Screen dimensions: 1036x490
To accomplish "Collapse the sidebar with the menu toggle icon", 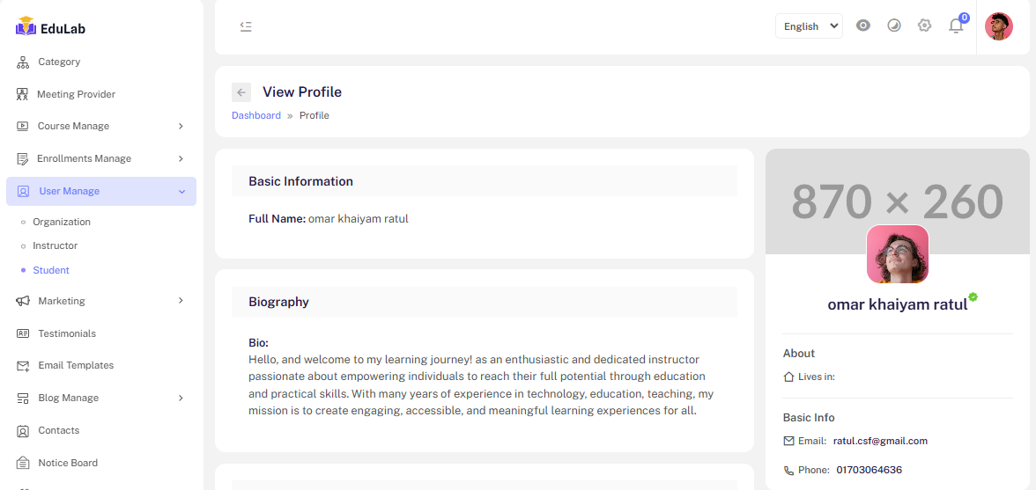I will tap(246, 26).
